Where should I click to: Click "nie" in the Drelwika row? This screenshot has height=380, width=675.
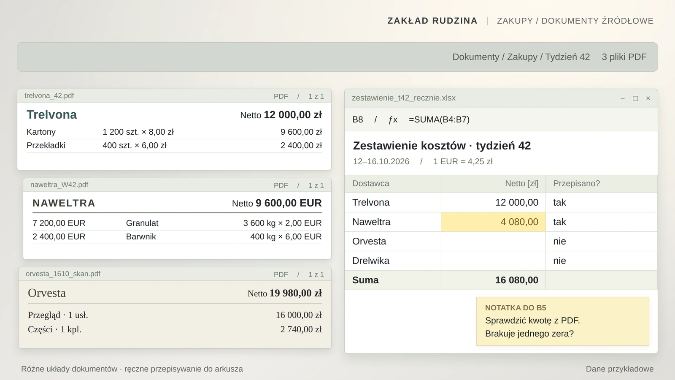click(x=559, y=261)
